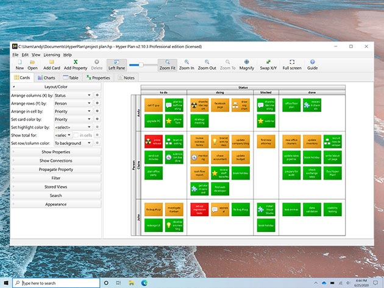Switch to the Charts tab

46,78
